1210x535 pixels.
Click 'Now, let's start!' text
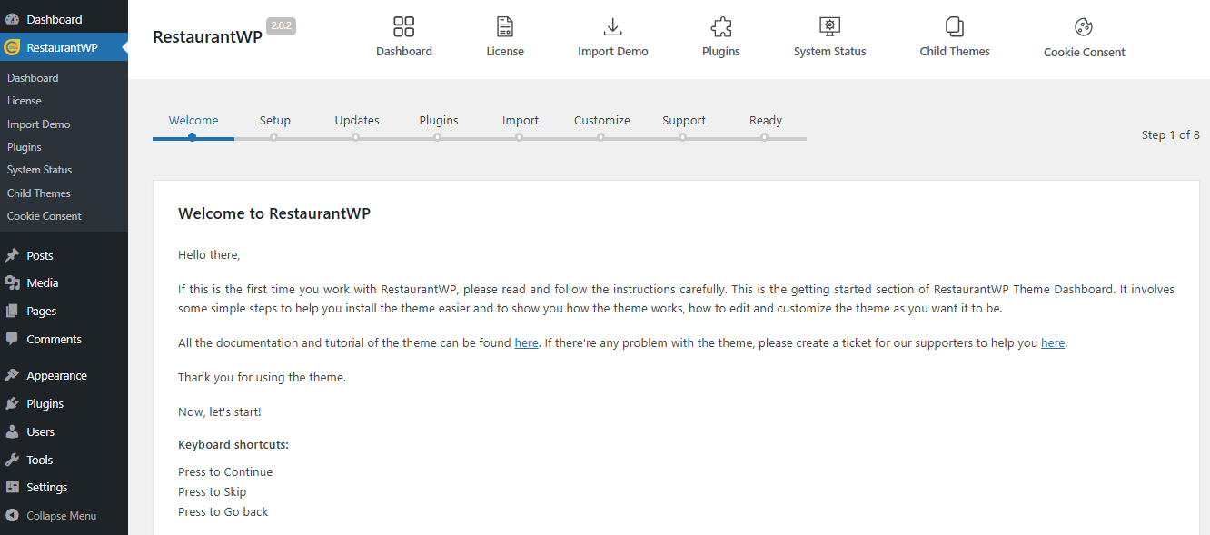click(220, 411)
